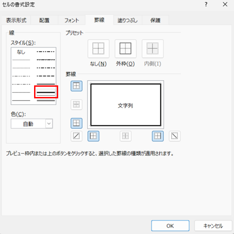Open the 塗りつぶし tab
The image size is (234, 234).
tap(127, 20)
